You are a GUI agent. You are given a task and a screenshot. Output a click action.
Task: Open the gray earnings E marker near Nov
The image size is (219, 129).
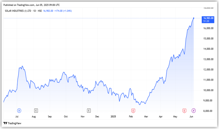89,110
